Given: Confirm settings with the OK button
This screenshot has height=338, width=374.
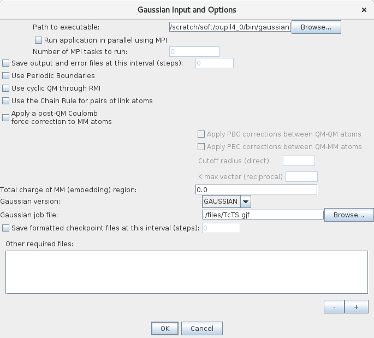Looking at the screenshot, I should click(x=165, y=328).
